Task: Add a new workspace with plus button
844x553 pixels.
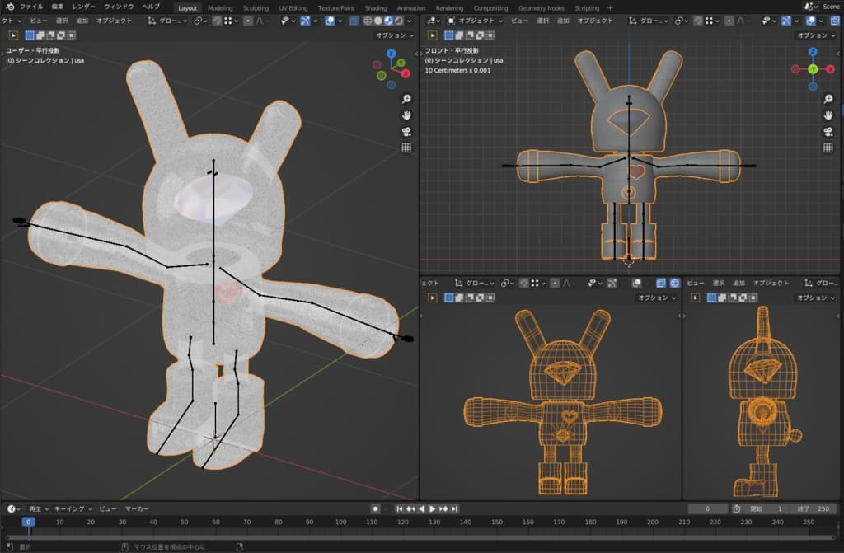Action: tap(610, 7)
